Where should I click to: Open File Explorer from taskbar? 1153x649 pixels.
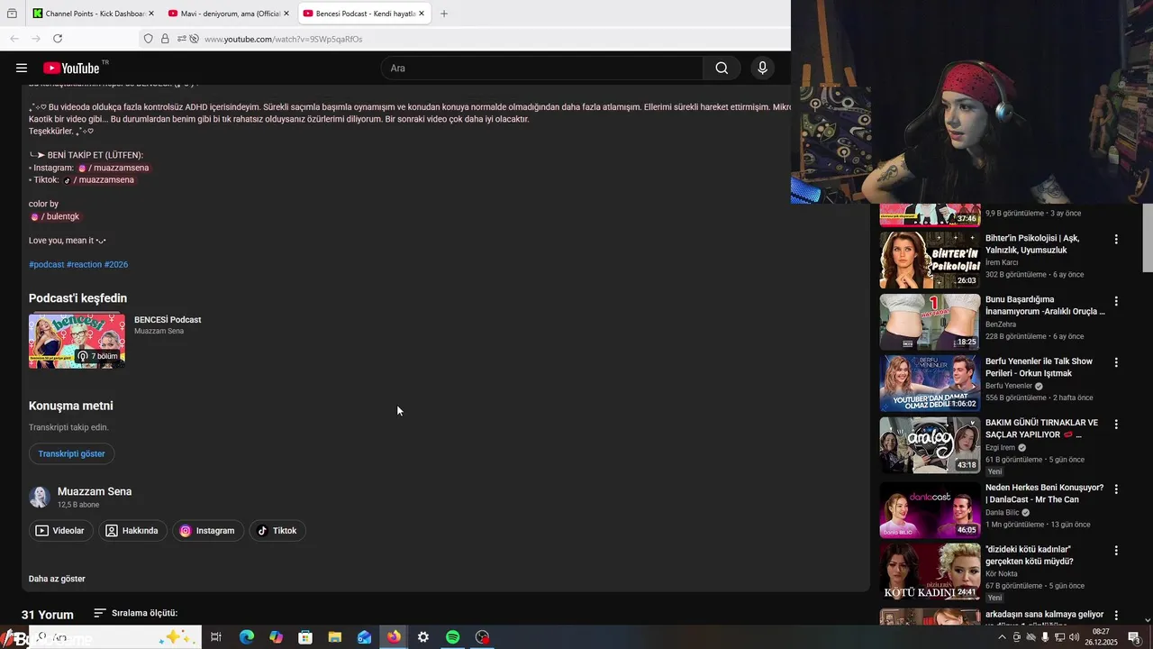point(334,637)
